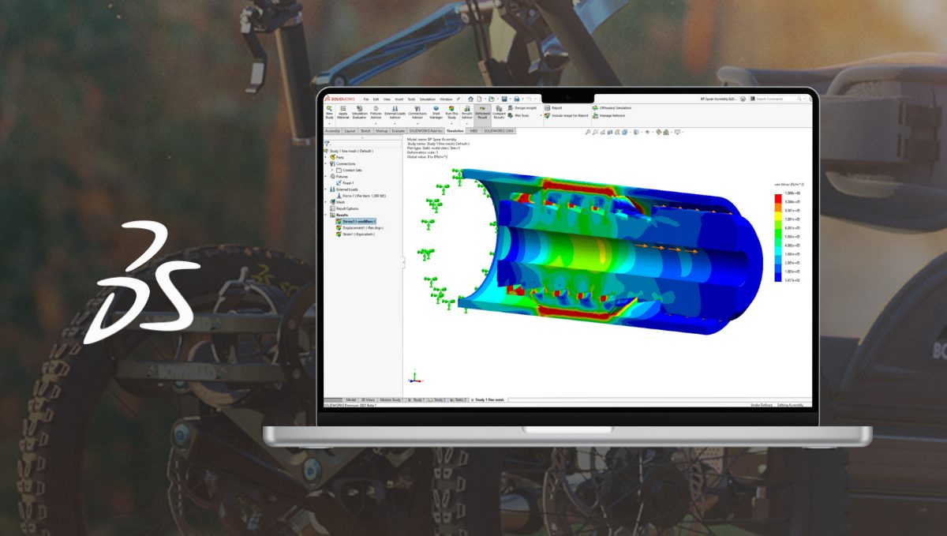Select the Mesh tree item

[338, 202]
